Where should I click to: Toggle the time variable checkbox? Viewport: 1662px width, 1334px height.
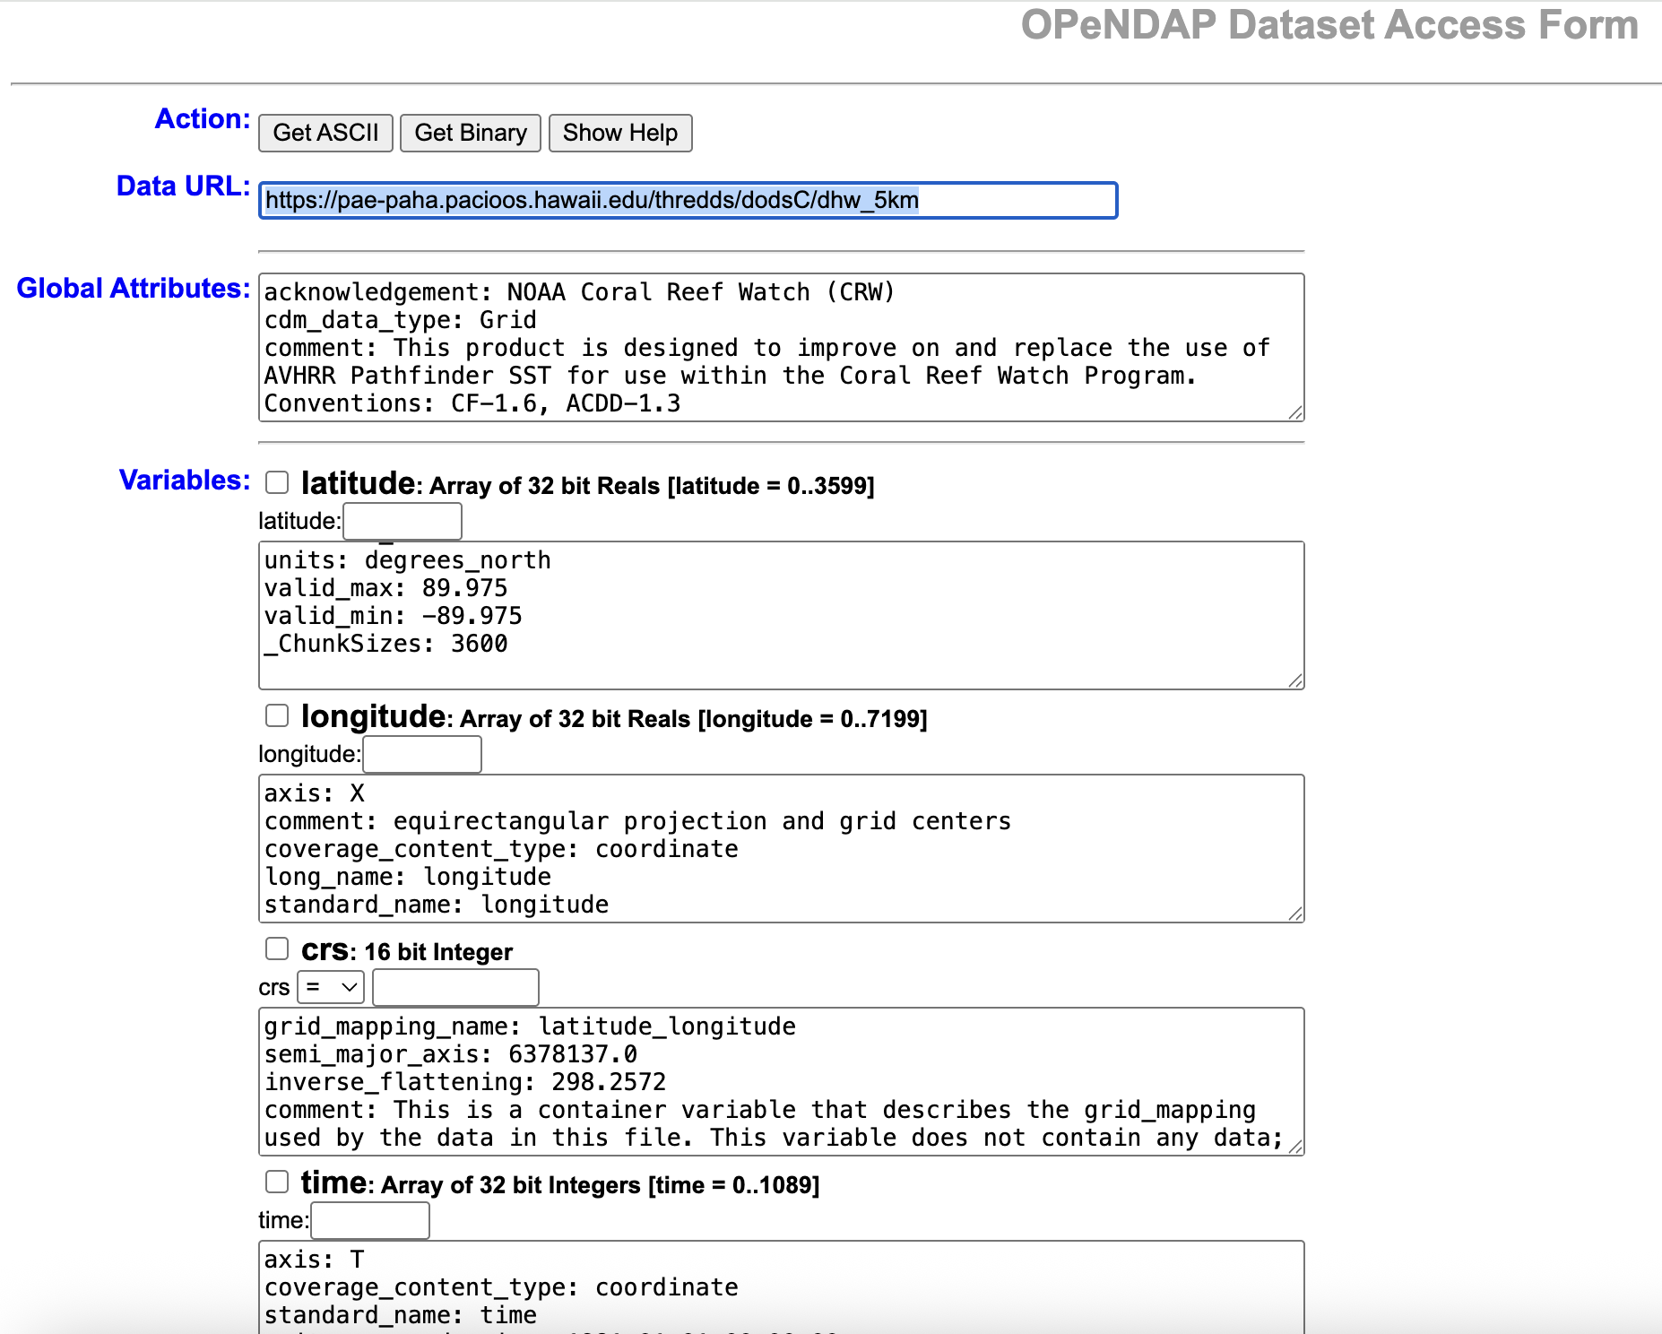pyautogui.click(x=277, y=1182)
